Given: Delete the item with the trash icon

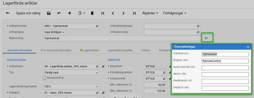Looking at the screenshot, I should (92, 13).
